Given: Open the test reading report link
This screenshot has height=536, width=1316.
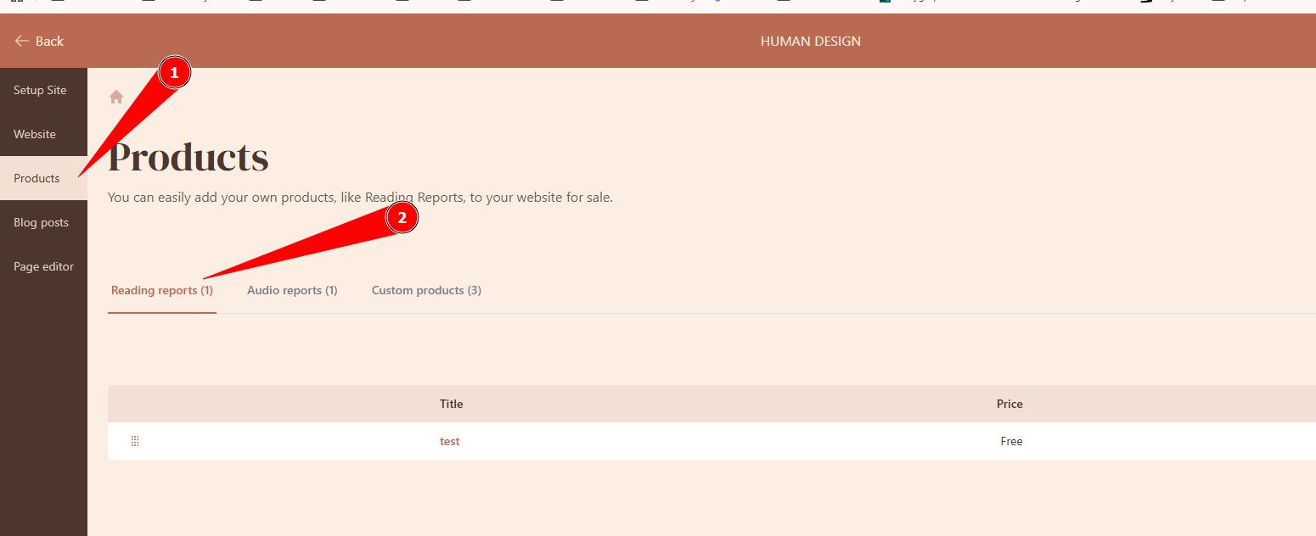Looking at the screenshot, I should 449,441.
